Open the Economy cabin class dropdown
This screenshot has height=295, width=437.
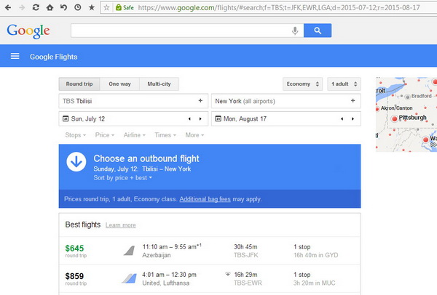(x=302, y=84)
